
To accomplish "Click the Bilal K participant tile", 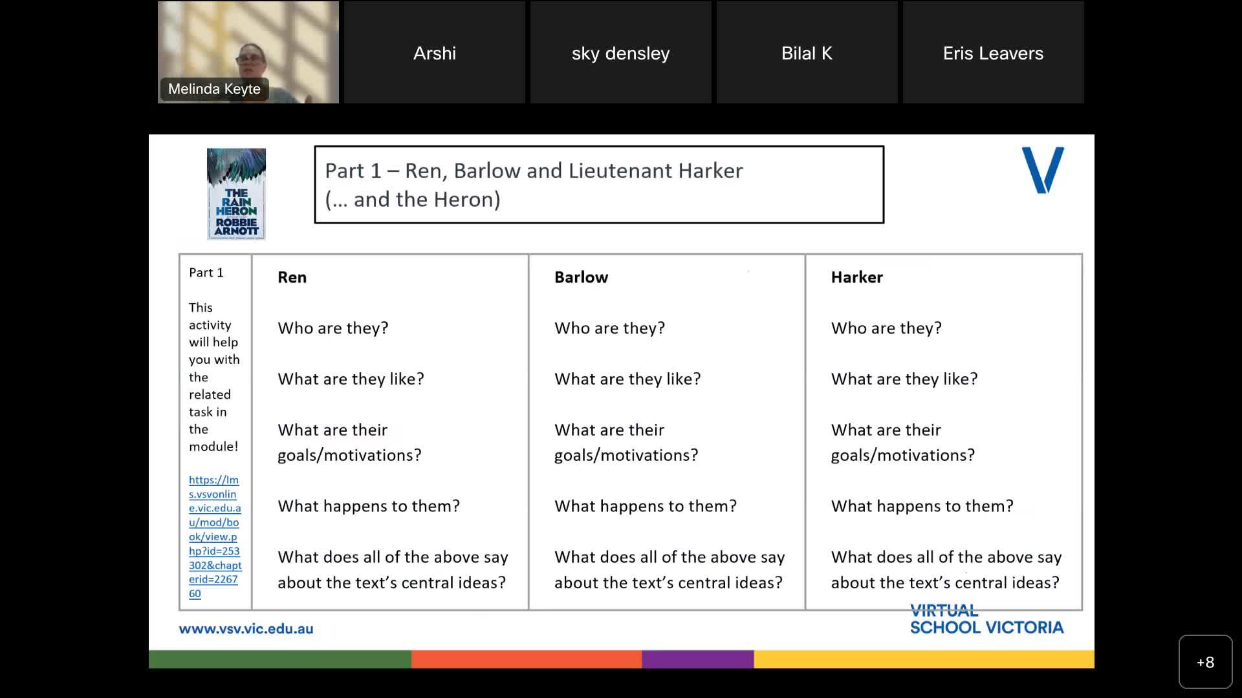I will point(807,52).
